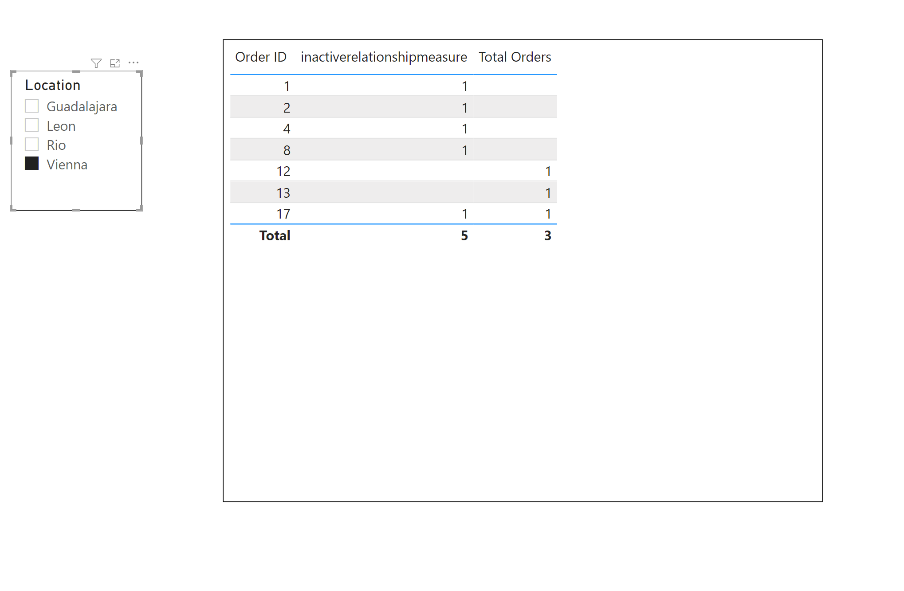
Task: Select Order ID 8 cell
Action: tap(287, 151)
